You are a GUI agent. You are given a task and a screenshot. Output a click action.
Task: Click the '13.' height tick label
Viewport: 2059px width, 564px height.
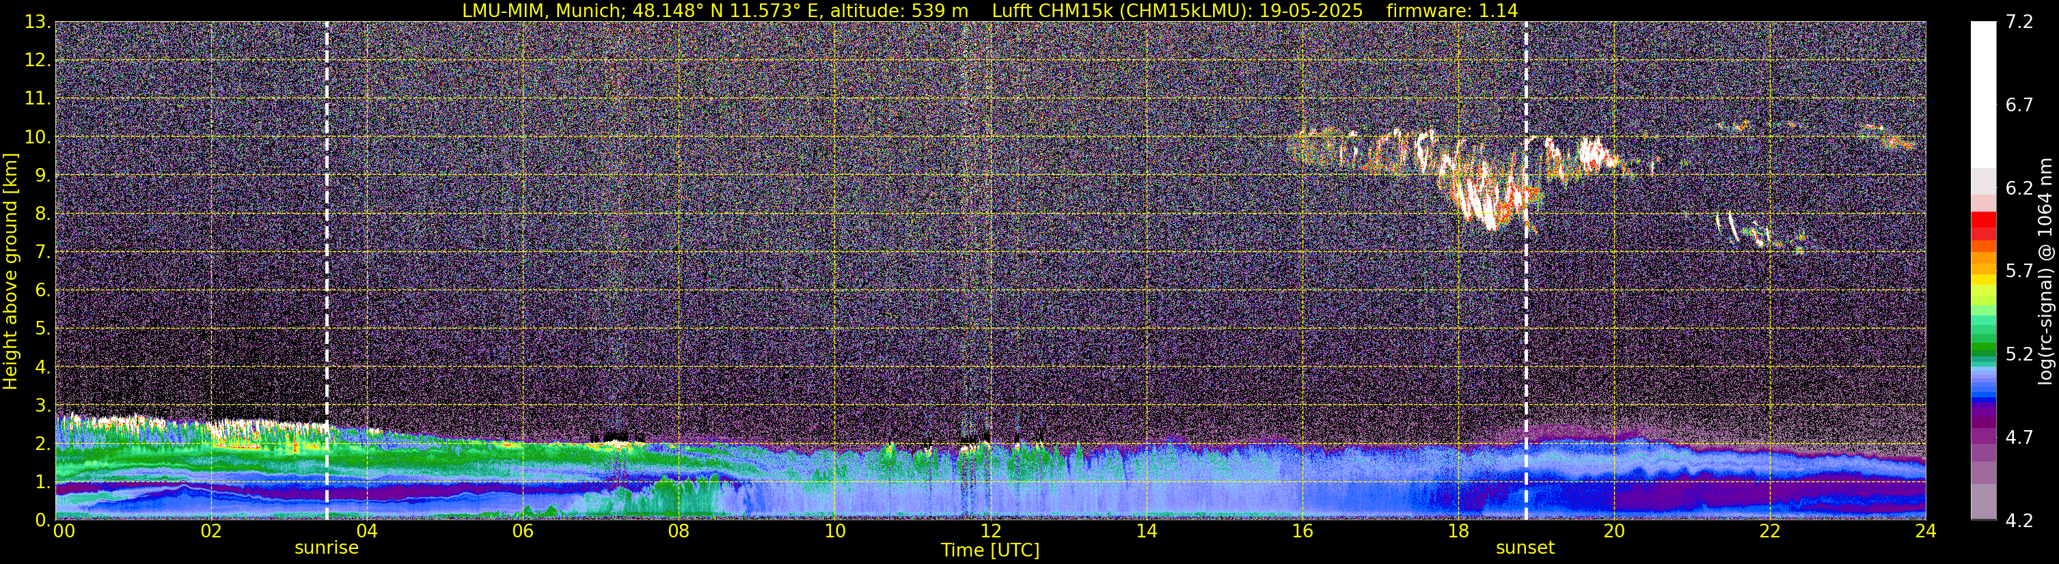pyautogui.click(x=38, y=23)
